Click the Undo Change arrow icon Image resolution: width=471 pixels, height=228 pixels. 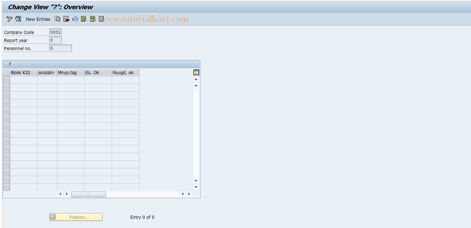pos(75,19)
